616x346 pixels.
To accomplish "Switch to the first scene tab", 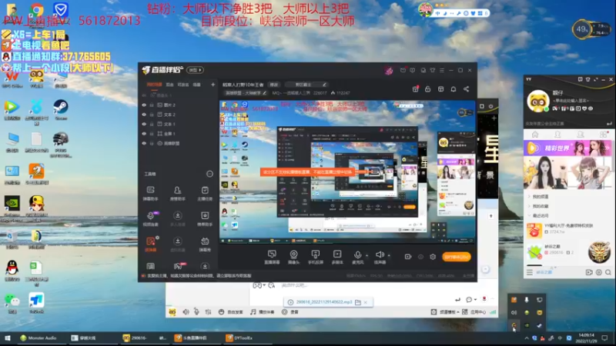I will pos(155,85).
